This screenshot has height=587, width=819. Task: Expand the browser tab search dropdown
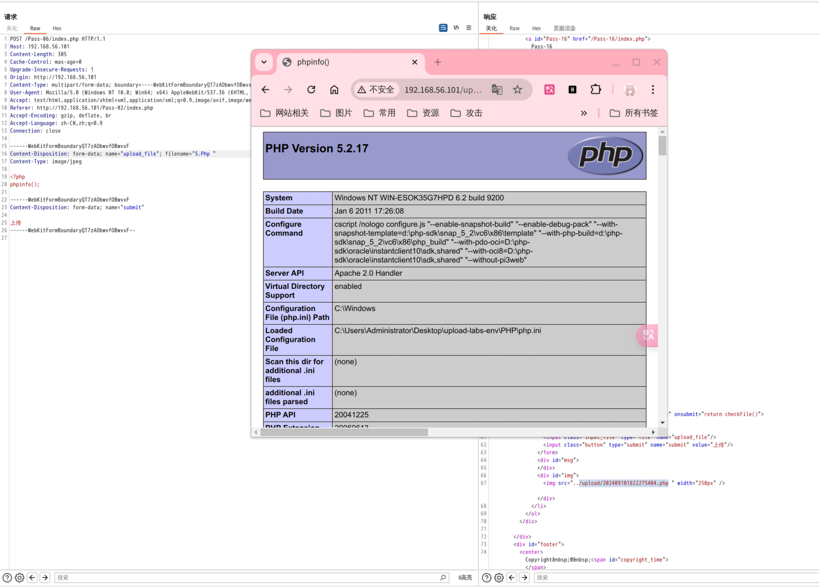[264, 62]
